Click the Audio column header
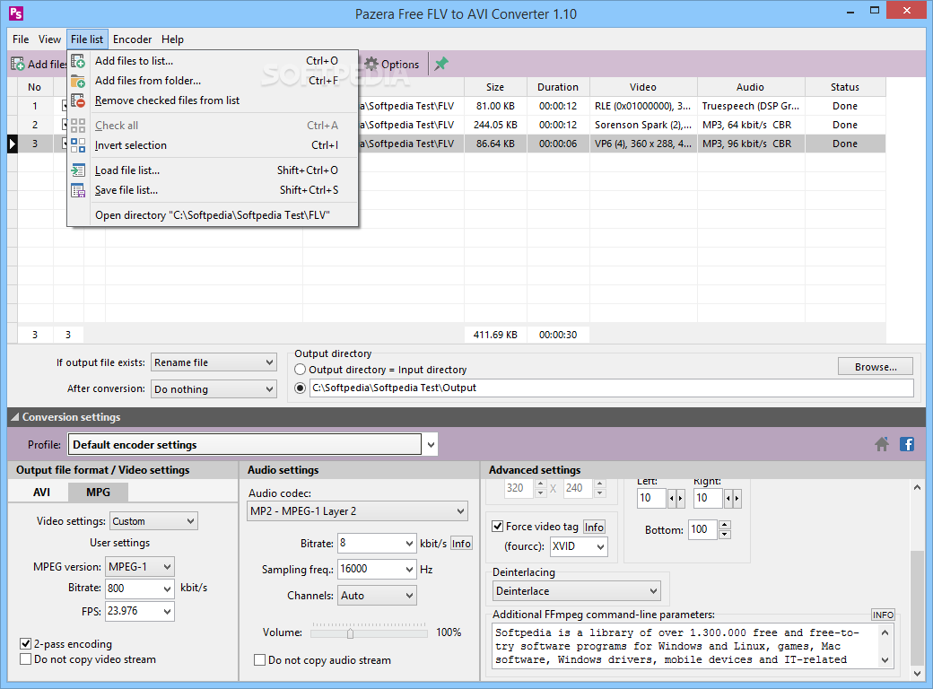The height and width of the screenshot is (689, 933). click(750, 87)
